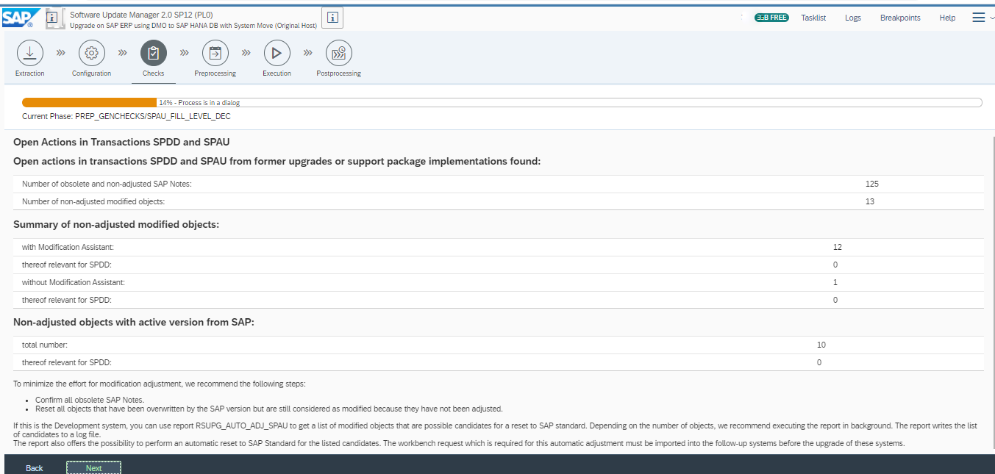This screenshot has height=474, width=995.
Task: Go to the Extraction step icon
Action: [29, 53]
